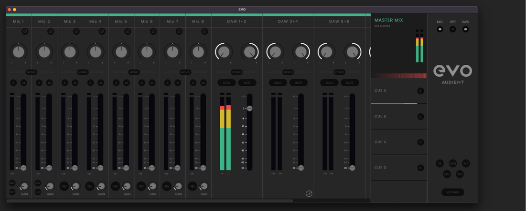Invert phase on Mic 7 channel
The height and width of the screenshot is (211, 526).
pyautogui.click(x=179, y=31)
